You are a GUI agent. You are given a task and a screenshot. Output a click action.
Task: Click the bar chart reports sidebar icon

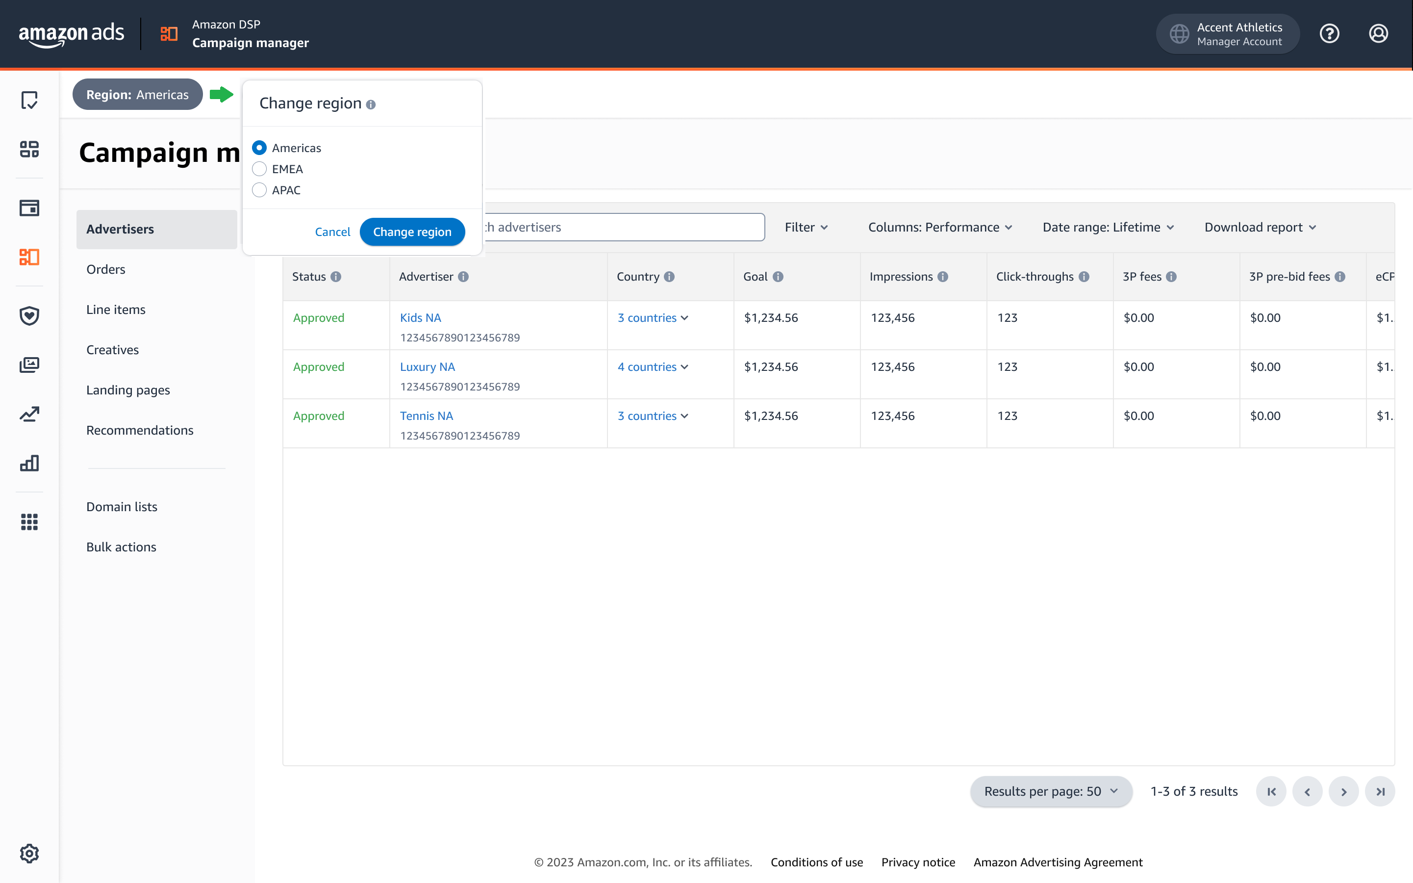pos(29,463)
